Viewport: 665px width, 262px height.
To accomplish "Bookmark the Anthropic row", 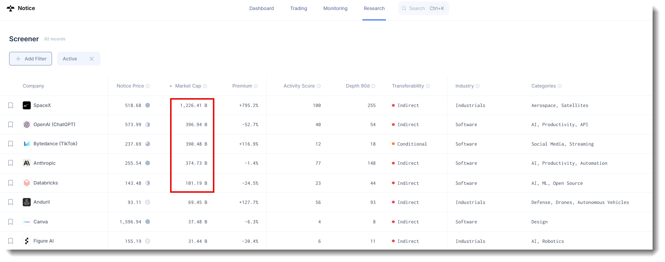I will (11, 163).
